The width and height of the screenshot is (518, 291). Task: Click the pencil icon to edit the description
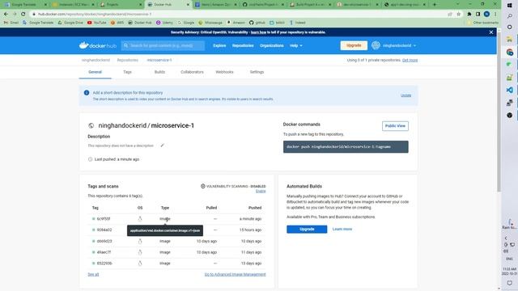click(x=162, y=145)
